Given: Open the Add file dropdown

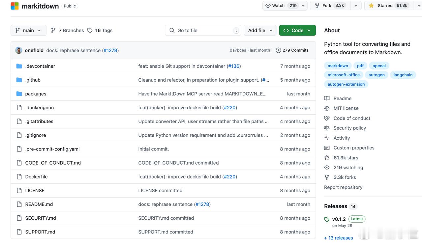Looking at the screenshot, I should [260, 30].
